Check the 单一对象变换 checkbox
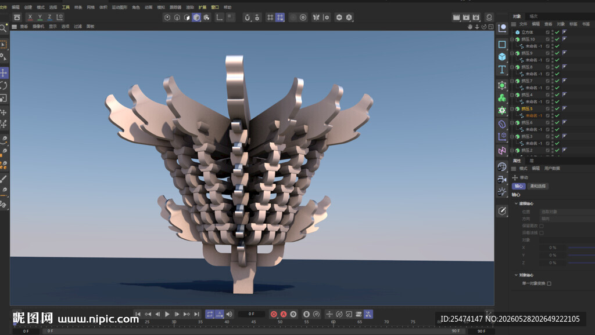Image resolution: width=595 pixels, height=335 pixels. [x=549, y=283]
